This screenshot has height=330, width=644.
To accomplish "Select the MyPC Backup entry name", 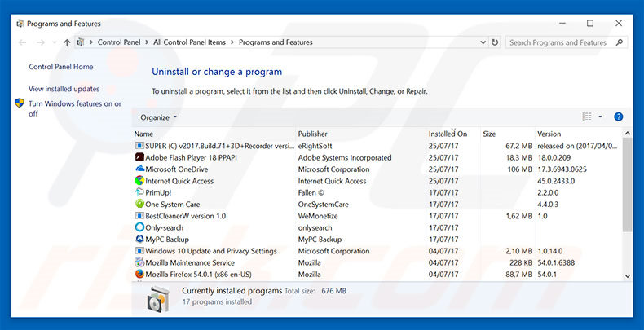I will 167,240.
